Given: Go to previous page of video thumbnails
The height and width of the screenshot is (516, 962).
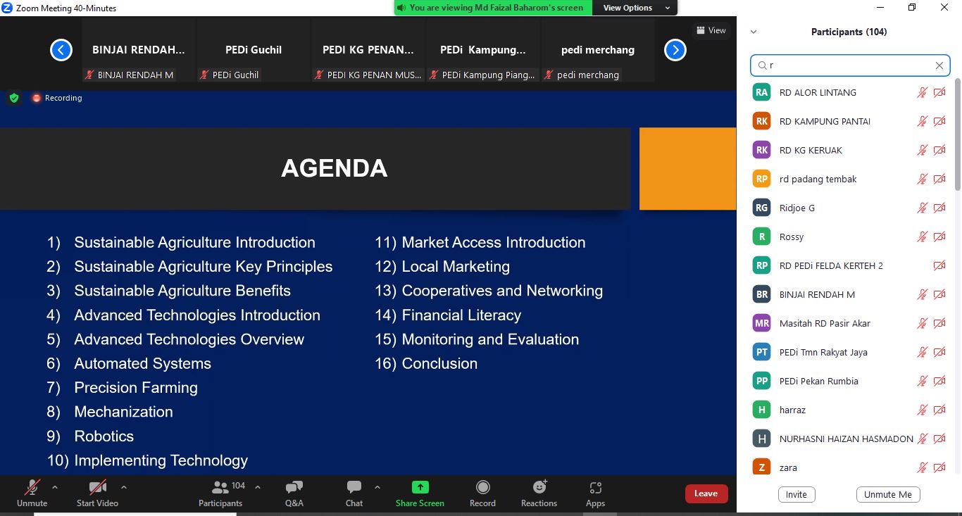Looking at the screenshot, I should (61, 50).
